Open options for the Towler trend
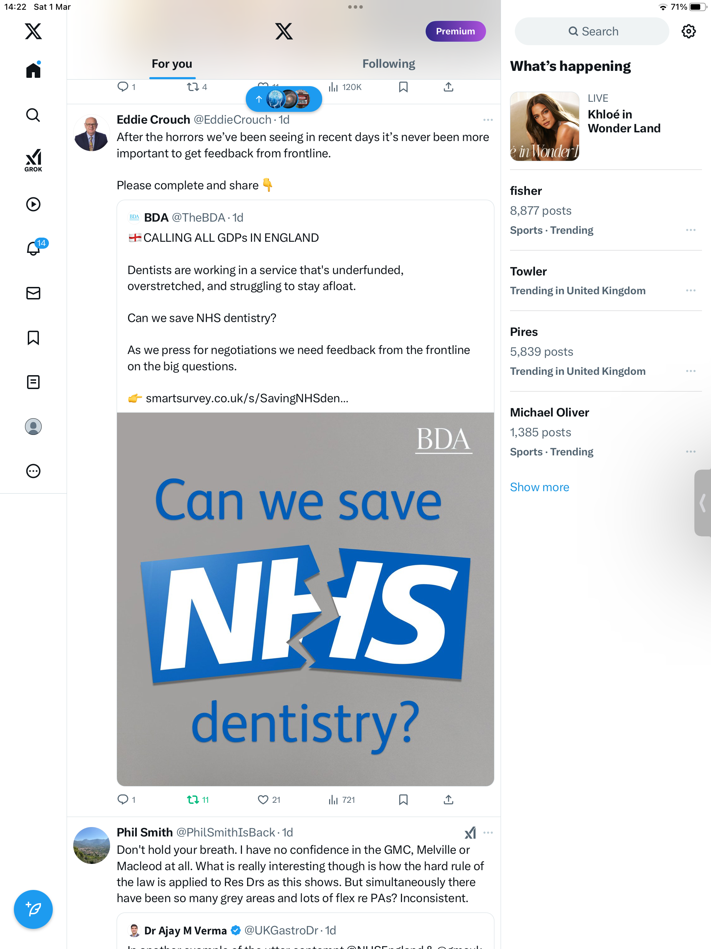Viewport: 711px width, 949px height. tap(691, 290)
